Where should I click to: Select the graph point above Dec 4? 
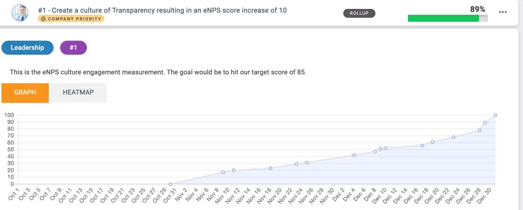click(354, 155)
